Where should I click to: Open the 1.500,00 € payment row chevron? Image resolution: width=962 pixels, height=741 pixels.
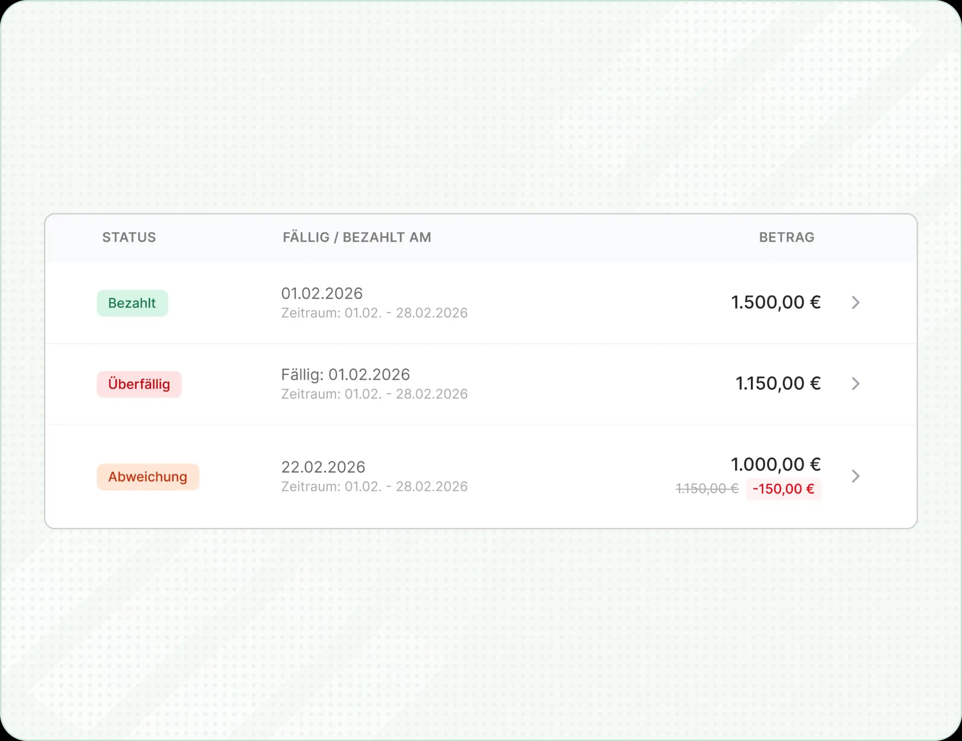click(855, 302)
